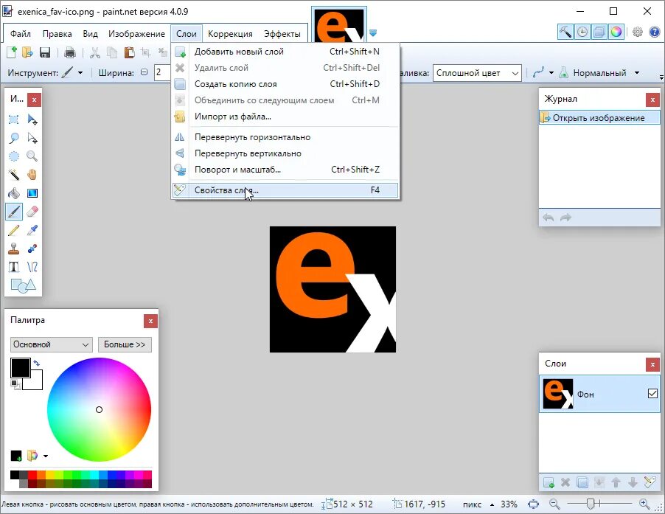Select the Text tool

pos(13,266)
